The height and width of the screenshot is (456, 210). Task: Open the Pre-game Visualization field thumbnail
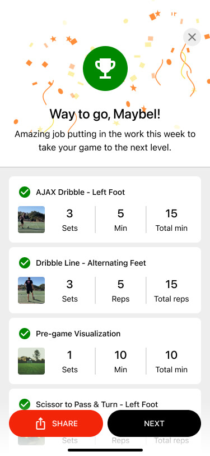click(31, 361)
